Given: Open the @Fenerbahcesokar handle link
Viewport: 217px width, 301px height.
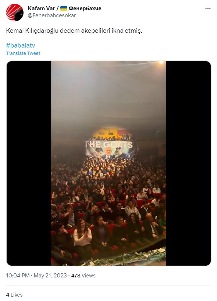Looking at the screenshot, I should 52,15.
